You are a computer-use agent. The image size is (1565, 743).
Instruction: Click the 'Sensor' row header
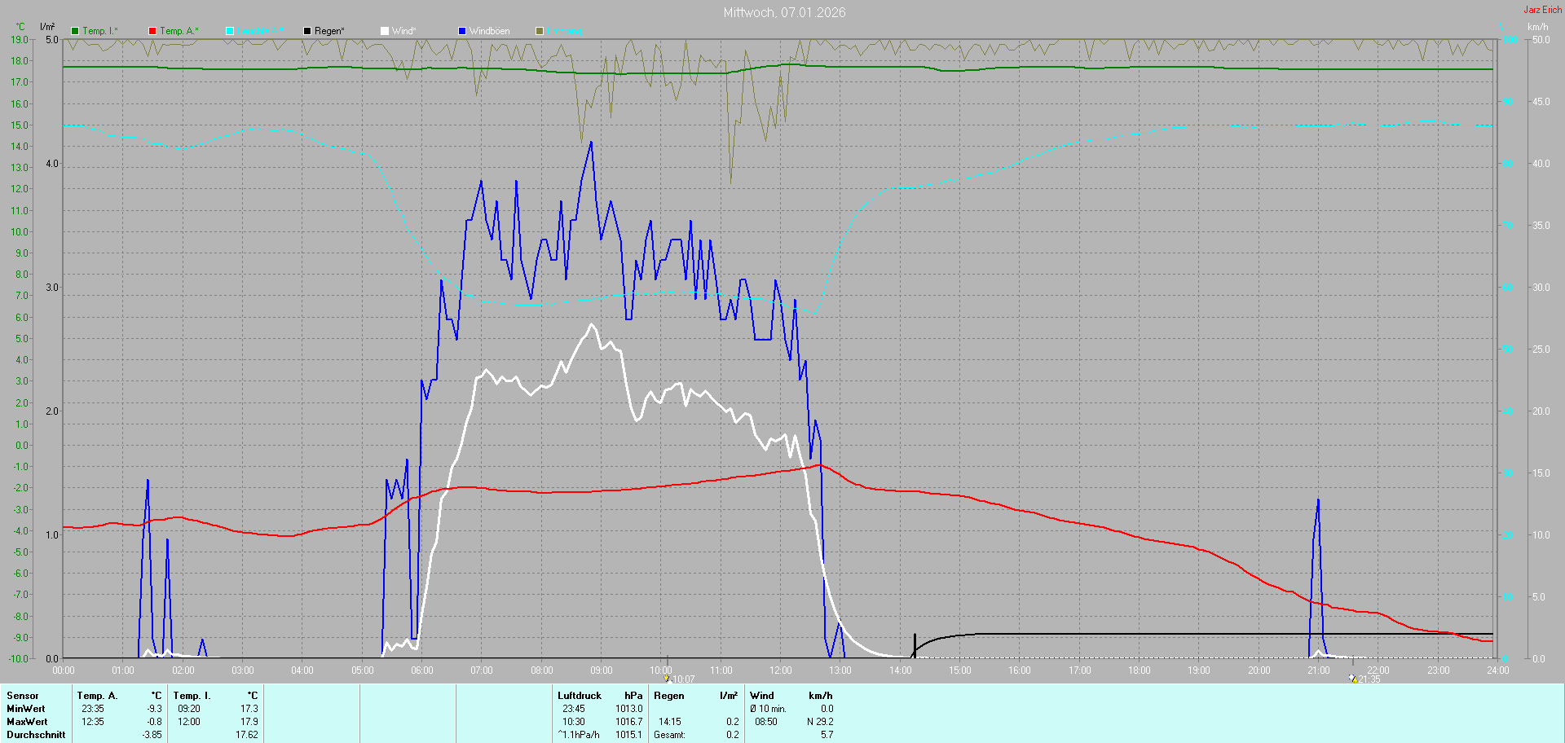tap(23, 696)
